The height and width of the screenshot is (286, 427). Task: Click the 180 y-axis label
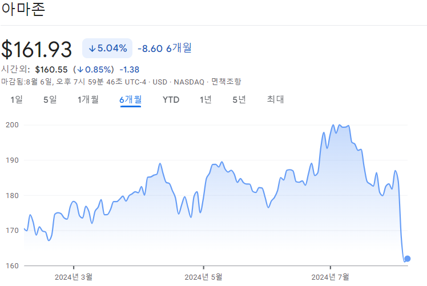point(12,196)
